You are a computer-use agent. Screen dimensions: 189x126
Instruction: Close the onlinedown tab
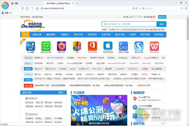73,3
